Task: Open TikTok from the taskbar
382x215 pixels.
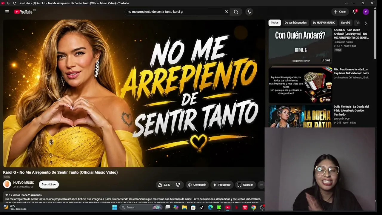Action: pos(202,207)
